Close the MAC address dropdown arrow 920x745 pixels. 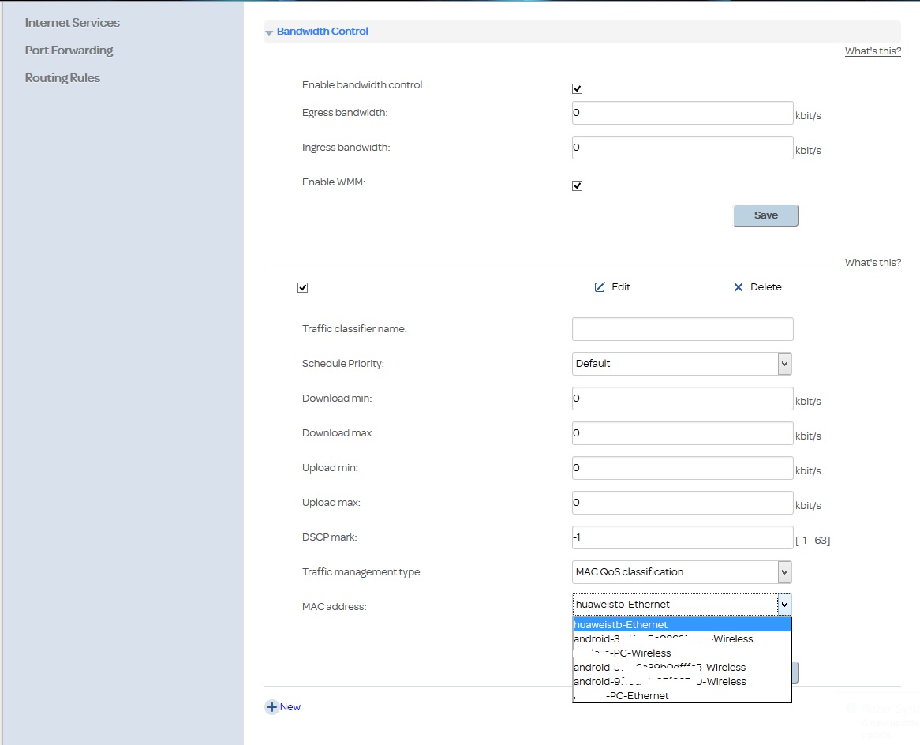pos(783,605)
